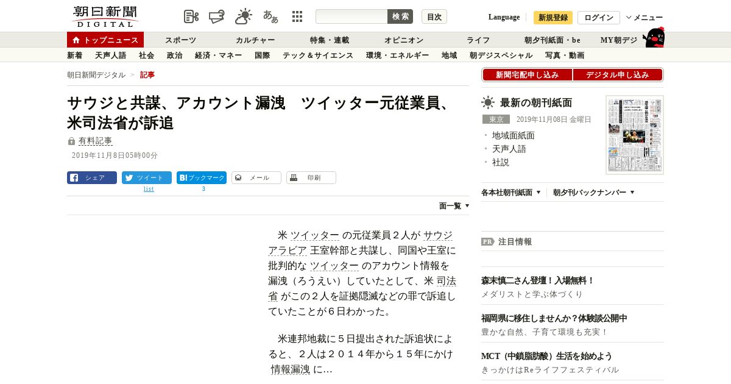731x384 pixels.
Task: Open 政治 submenu item
Action: tap(175, 55)
